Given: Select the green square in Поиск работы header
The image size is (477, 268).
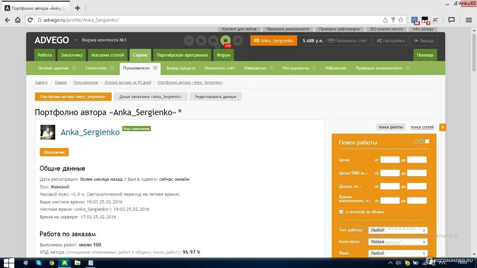Looking at the screenshot, I should (421, 141).
